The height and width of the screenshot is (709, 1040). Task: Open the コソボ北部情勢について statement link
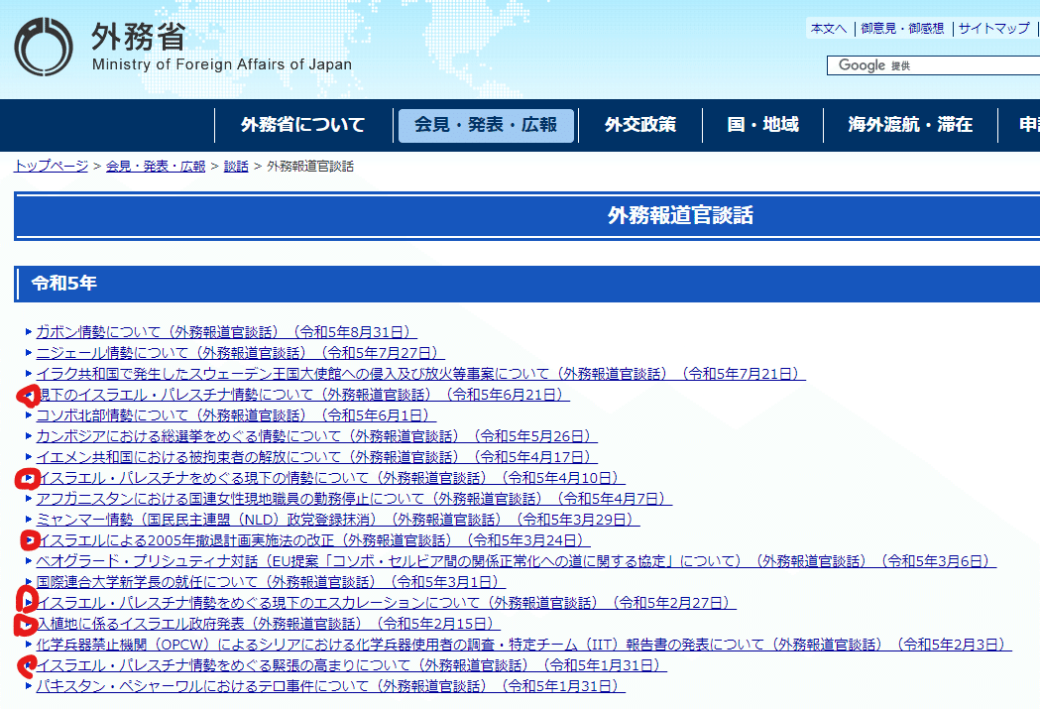236,415
